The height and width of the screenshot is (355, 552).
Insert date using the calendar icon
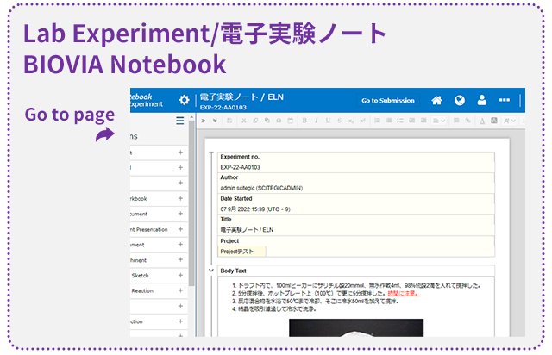[x=290, y=121]
